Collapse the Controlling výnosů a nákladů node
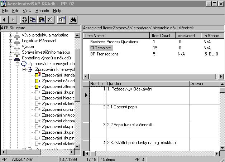The height and width of the screenshot is (162, 225). [x=10, y=58]
